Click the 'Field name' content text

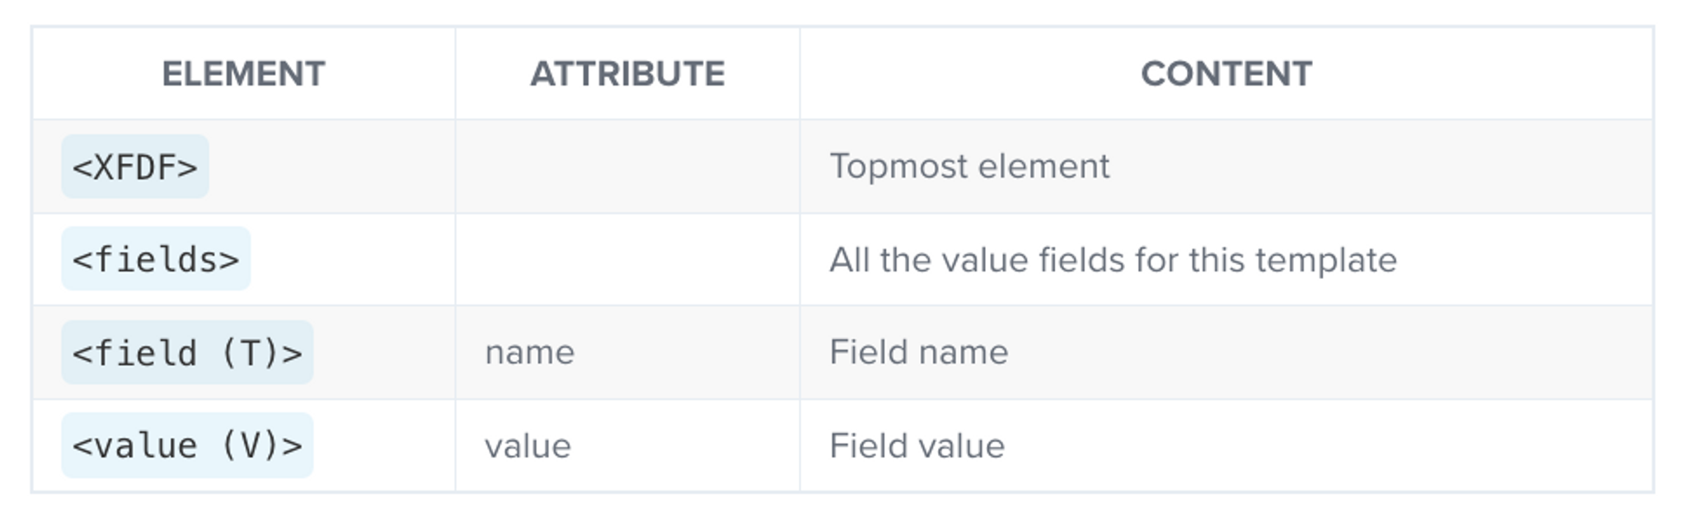(x=918, y=352)
